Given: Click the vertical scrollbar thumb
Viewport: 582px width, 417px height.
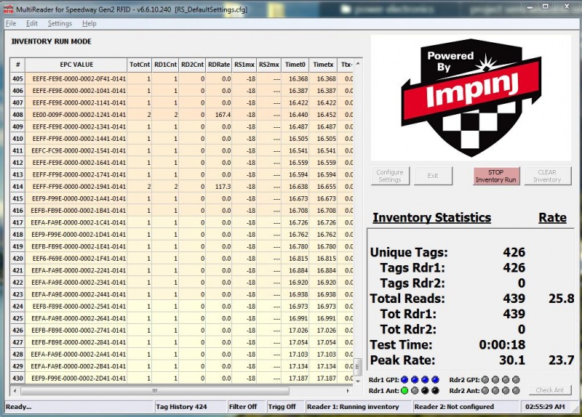Looking at the screenshot, I should point(358,367).
